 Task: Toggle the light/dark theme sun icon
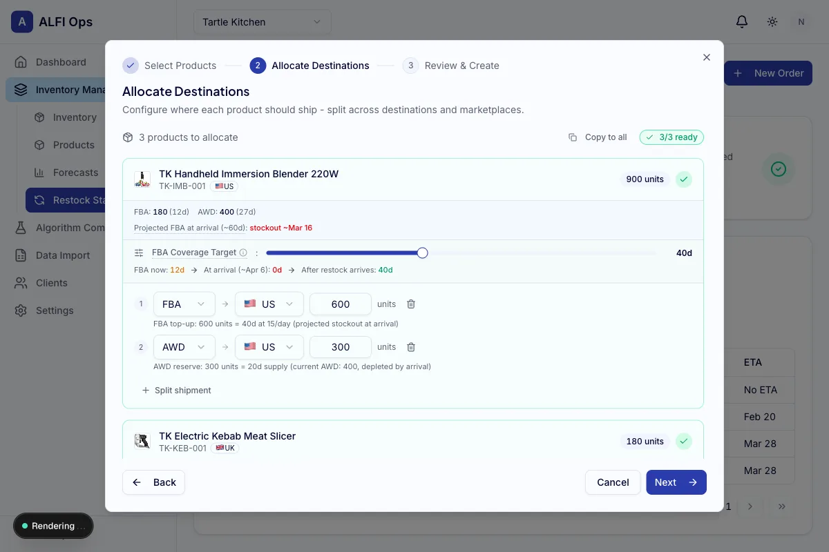(772, 21)
